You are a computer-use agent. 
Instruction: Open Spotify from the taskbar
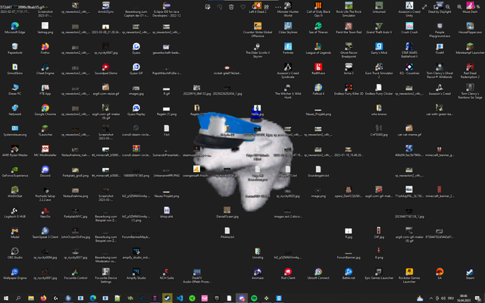[254, 298]
